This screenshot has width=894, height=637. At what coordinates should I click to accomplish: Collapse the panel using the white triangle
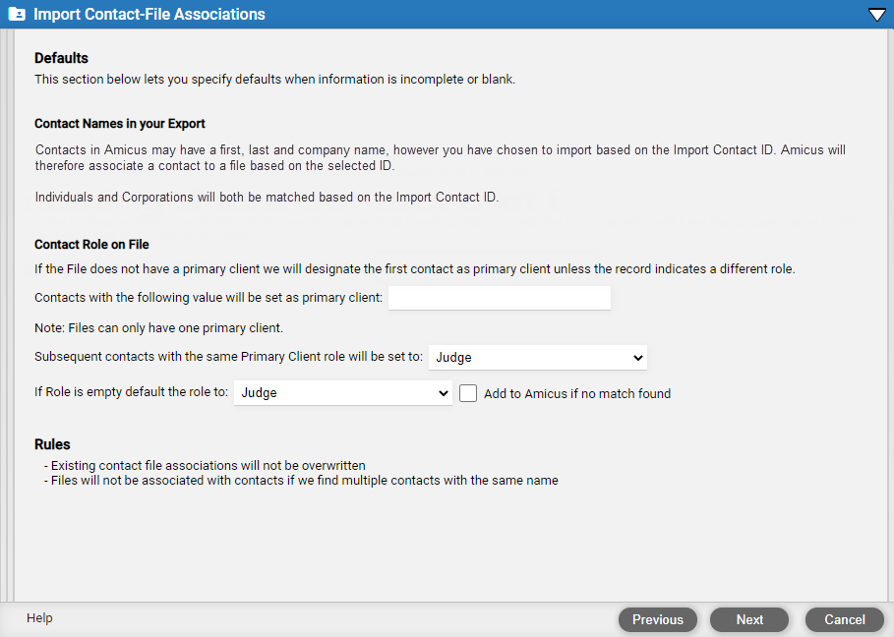coord(876,15)
